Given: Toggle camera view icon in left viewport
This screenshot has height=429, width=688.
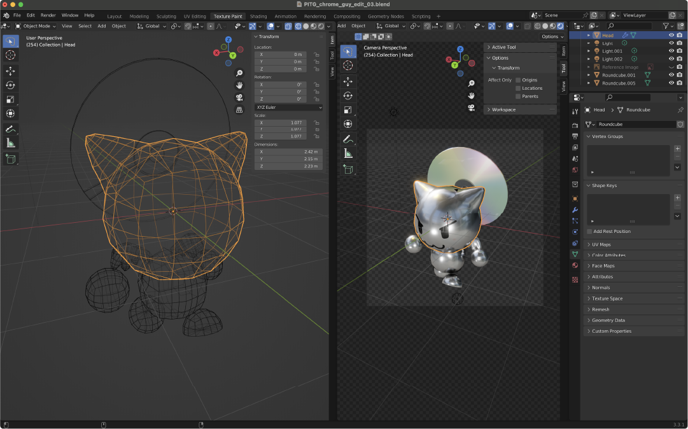Looking at the screenshot, I should click(x=239, y=97).
